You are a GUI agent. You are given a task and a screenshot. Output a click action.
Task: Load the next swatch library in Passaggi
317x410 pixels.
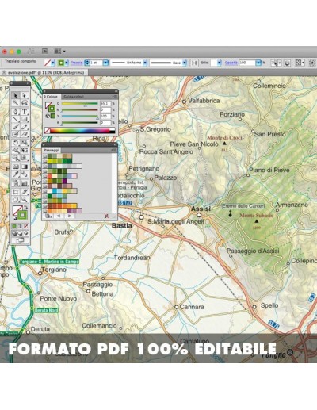pyautogui.click(x=70, y=216)
